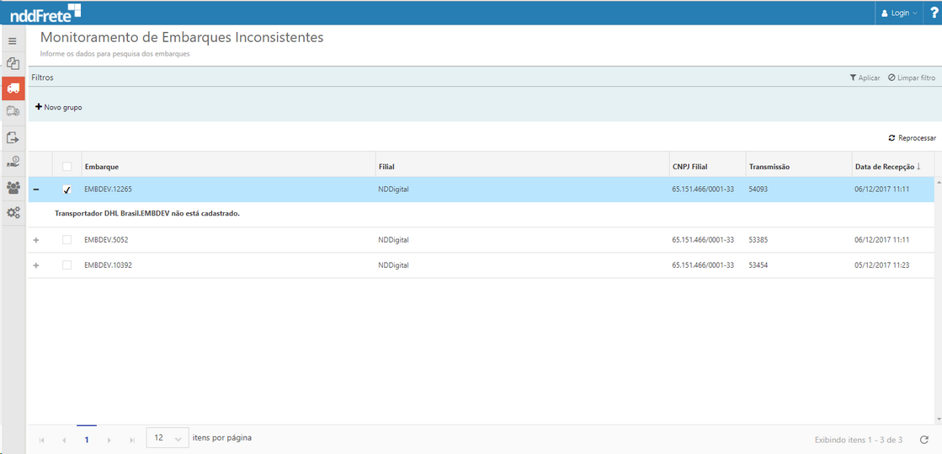Click the gray delivery truck sidebar icon
942x454 pixels.
13,111
